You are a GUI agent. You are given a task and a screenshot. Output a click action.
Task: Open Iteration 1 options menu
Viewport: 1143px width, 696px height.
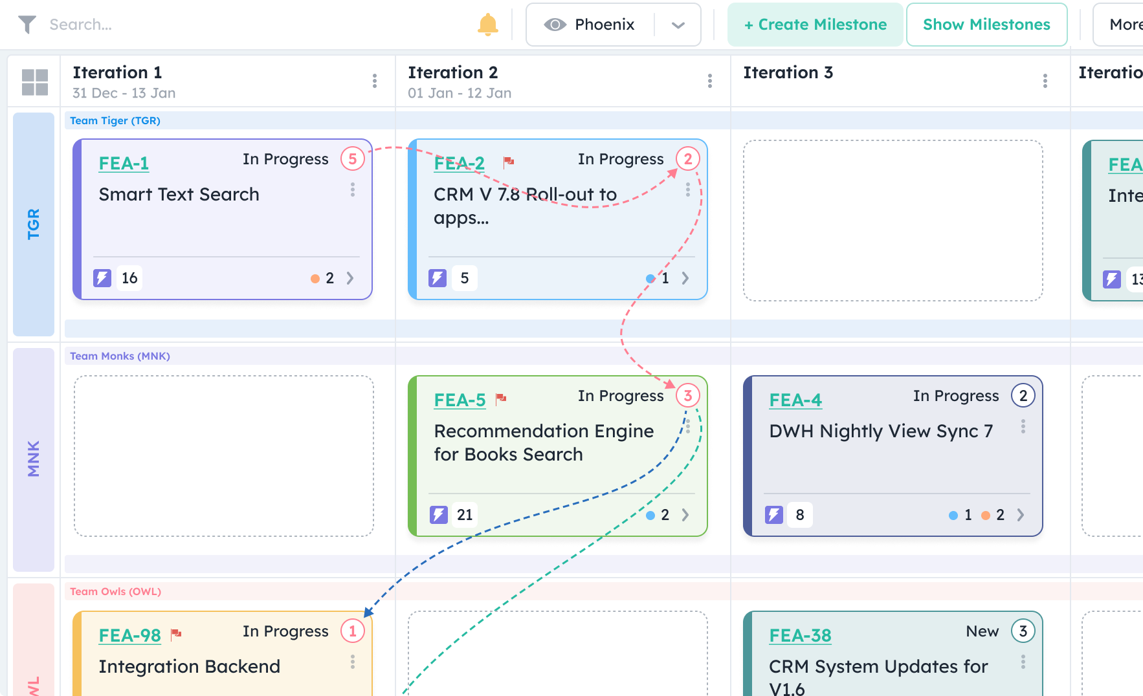click(x=375, y=81)
